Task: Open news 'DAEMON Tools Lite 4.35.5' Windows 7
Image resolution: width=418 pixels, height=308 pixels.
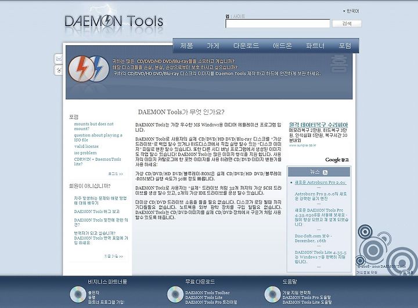Action: coord(320,257)
